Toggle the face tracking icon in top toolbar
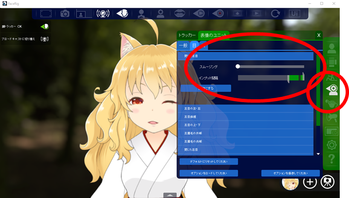349x198 pixels. (x=122, y=14)
